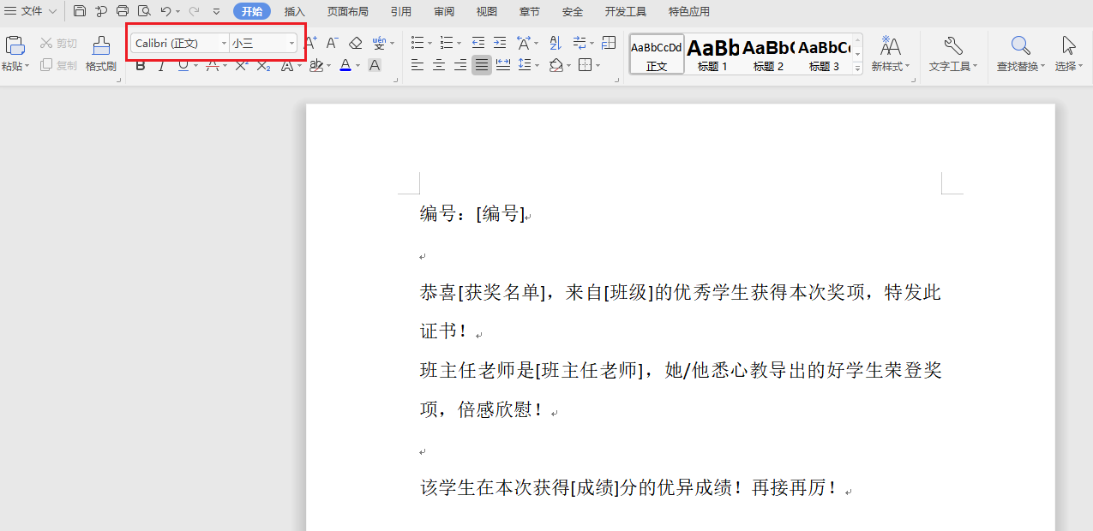Open the 文件 menu
Screen dimensions: 1093x531
pyautogui.click(x=31, y=11)
